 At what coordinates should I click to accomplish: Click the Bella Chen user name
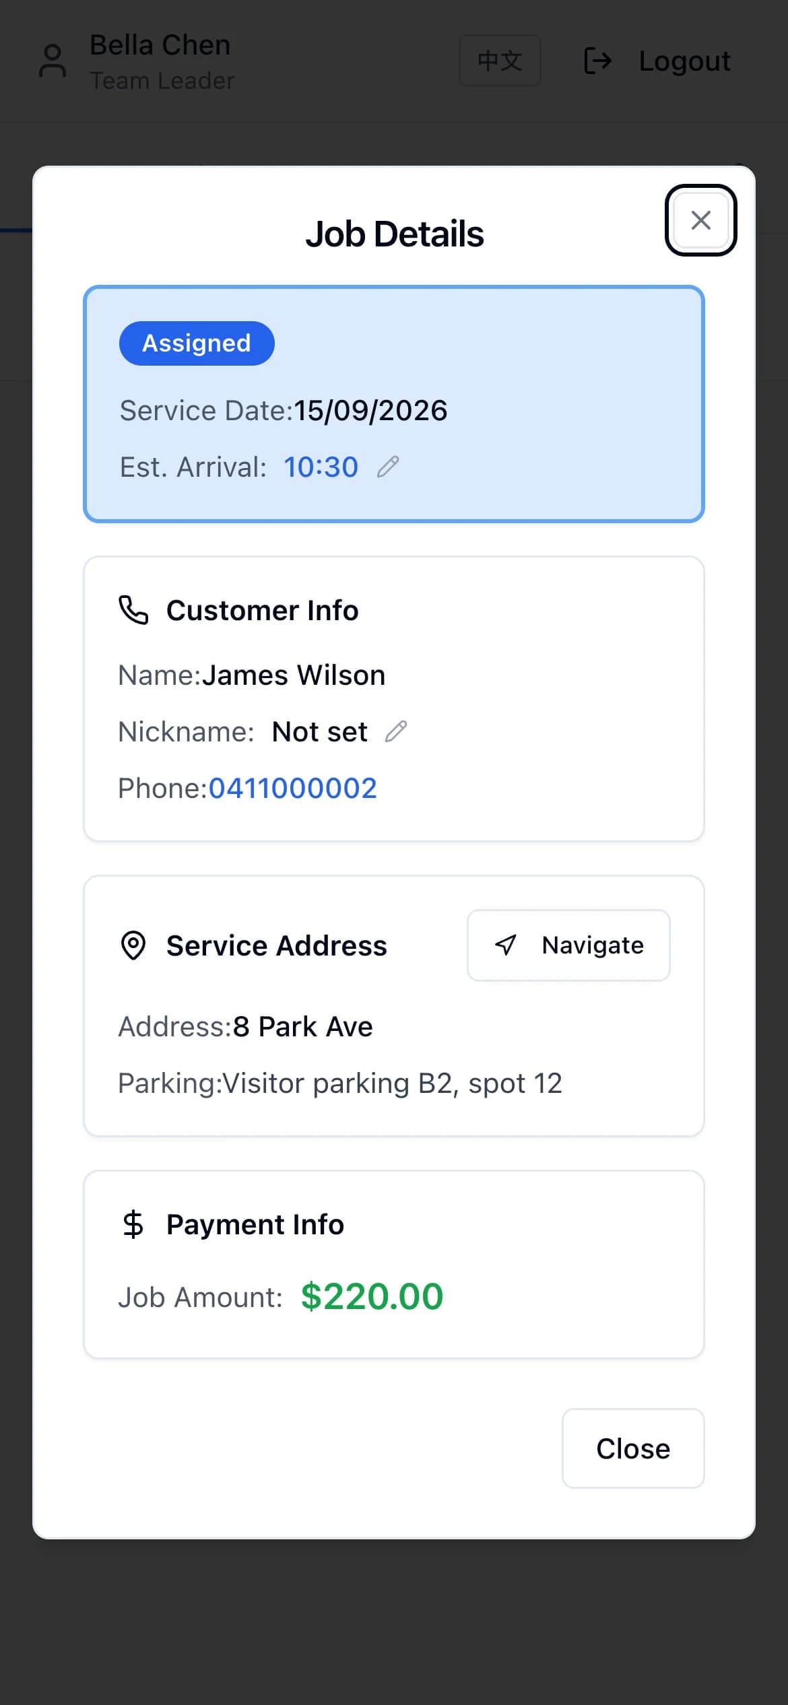coord(160,45)
